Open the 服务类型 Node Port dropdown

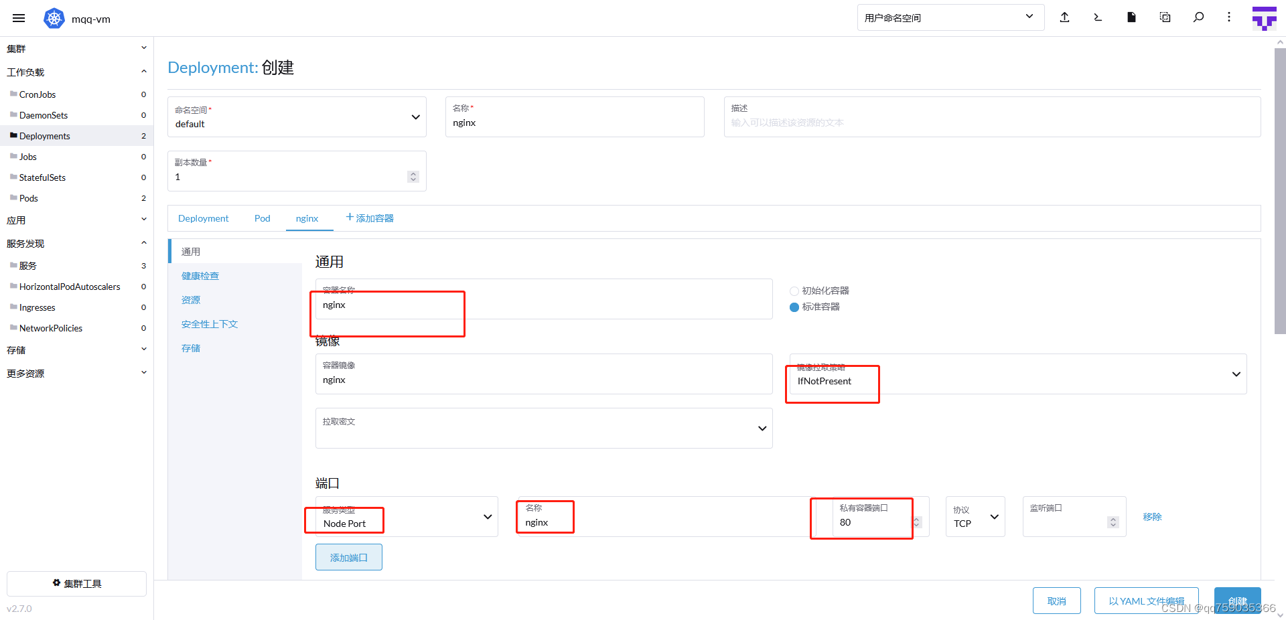(407, 516)
